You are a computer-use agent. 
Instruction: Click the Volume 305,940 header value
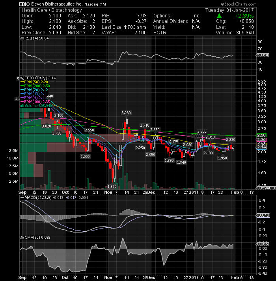point(245,33)
